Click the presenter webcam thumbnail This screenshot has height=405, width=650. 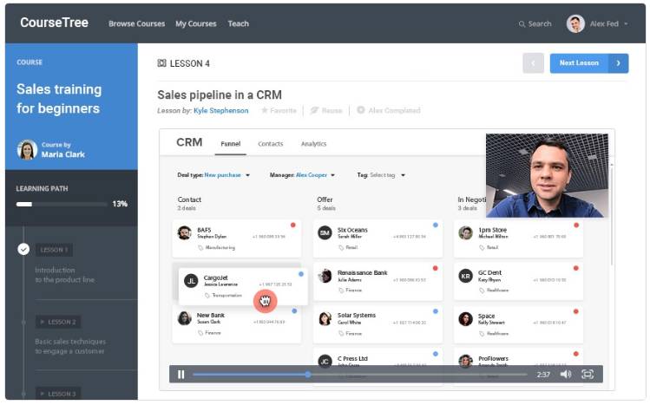point(546,174)
